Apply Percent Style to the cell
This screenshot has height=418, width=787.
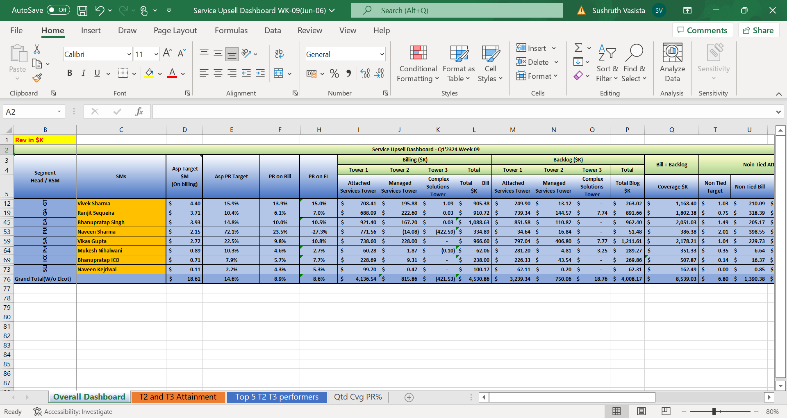[334, 73]
